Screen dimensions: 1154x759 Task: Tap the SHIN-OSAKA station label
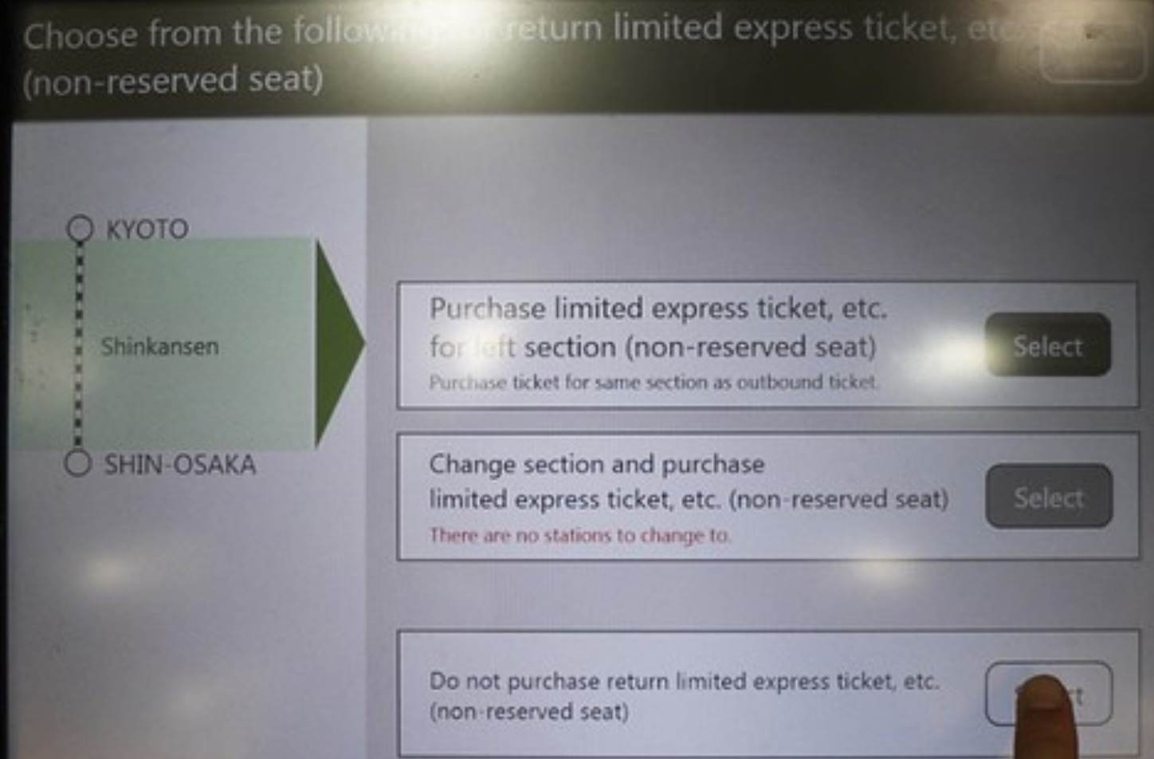180,465
